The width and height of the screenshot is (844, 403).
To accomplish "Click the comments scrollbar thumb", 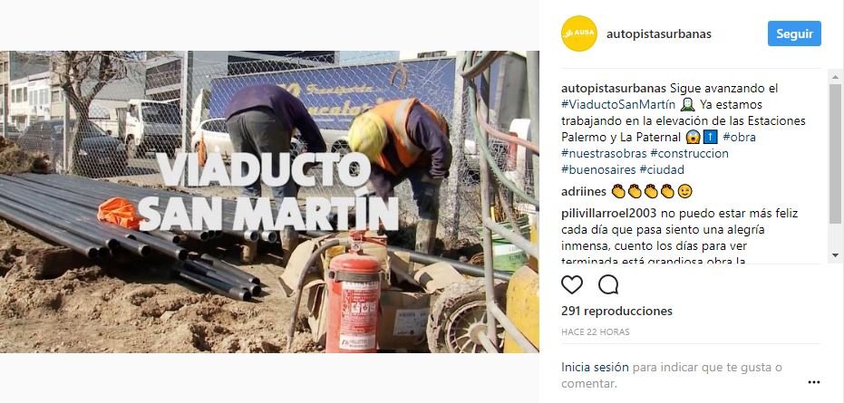I will (835, 153).
